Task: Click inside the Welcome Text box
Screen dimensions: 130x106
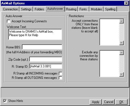Action: coord(35,34)
